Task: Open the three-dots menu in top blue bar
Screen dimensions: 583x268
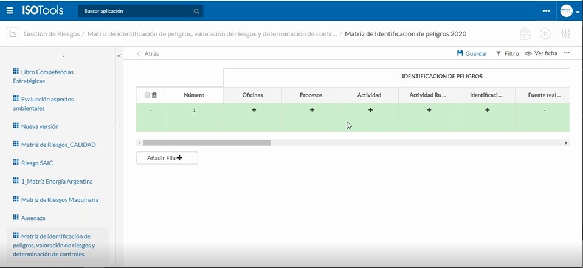Action: 547,11
